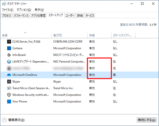Click the Info.Board app icon
The height and width of the screenshot is (126, 159).
click(x=9, y=55)
